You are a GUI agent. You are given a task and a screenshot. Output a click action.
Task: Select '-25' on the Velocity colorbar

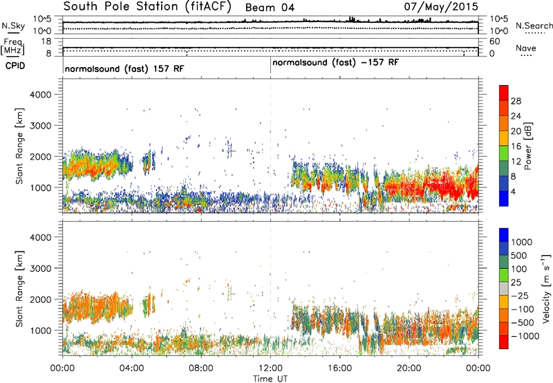520,296
